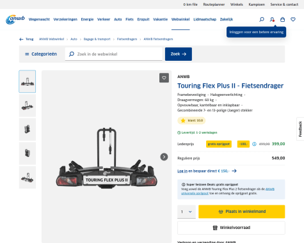This screenshot has width=304, height=243.
Task: Open the Feedback side tab
Action: (300, 129)
